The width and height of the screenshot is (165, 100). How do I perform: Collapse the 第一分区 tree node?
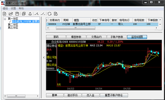click(5, 19)
